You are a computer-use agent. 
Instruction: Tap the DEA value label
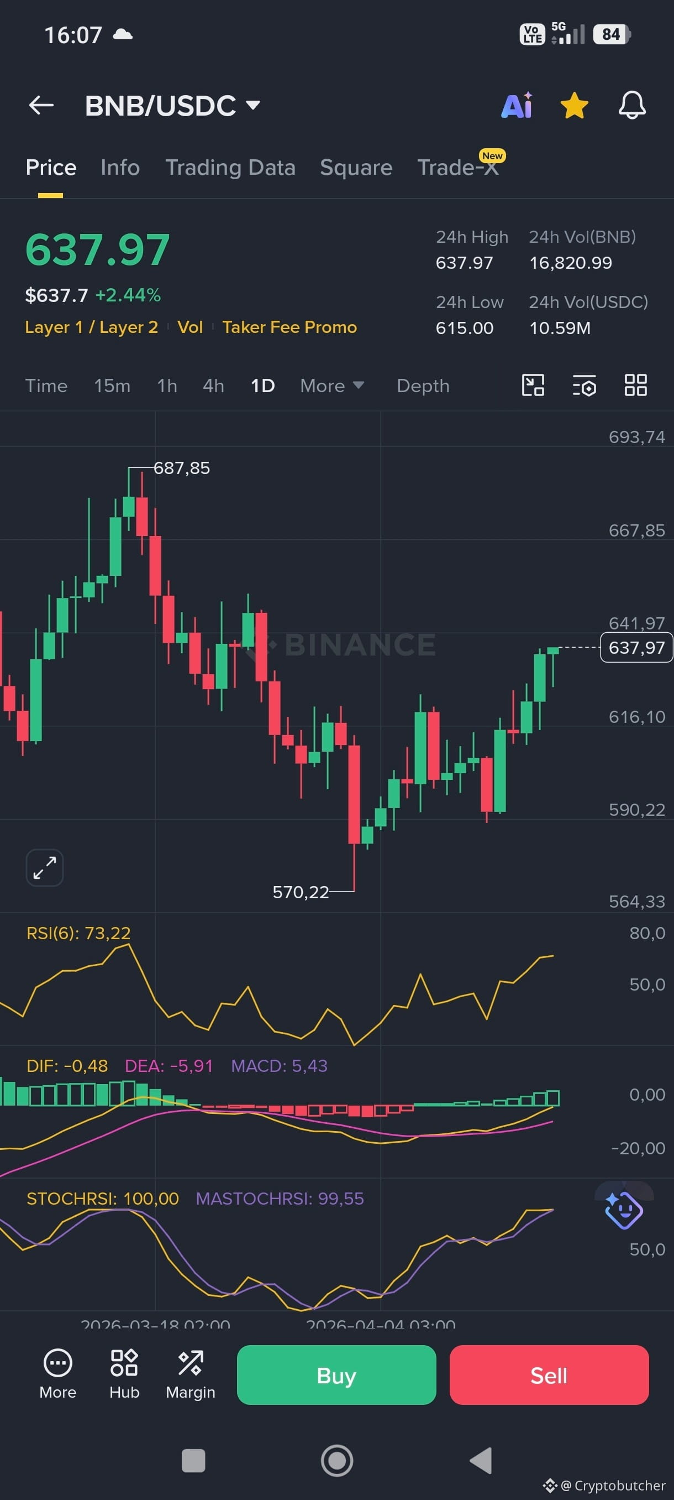pyautogui.click(x=168, y=1066)
